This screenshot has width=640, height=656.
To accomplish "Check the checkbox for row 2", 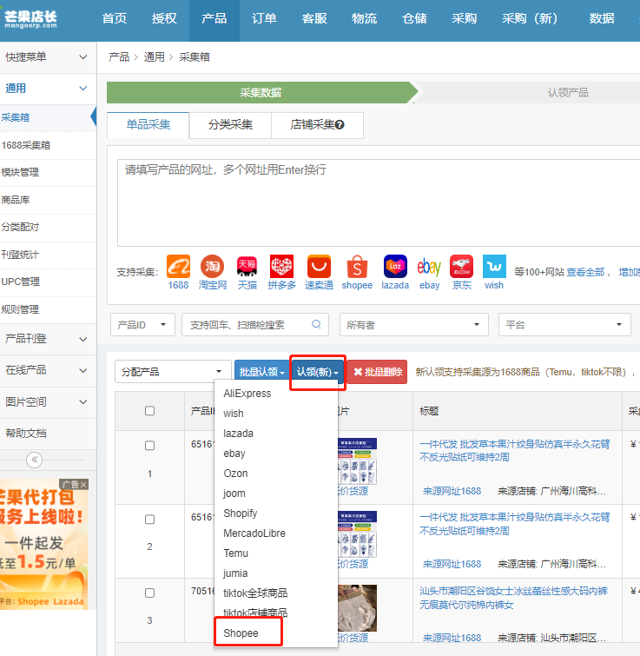I will pos(149,520).
